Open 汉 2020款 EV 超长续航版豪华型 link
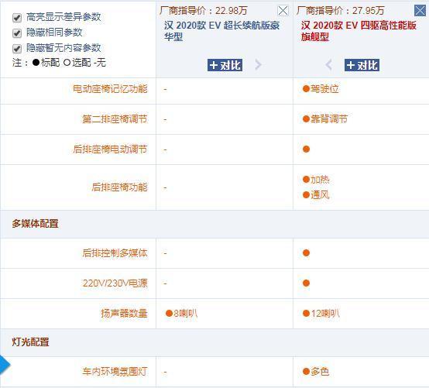Image resolution: width=429 pixels, height=388 pixels. pos(221,31)
